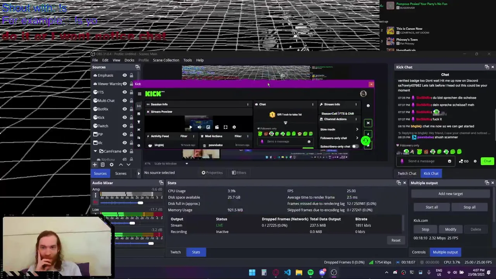Expand Slow mode settings
The image size is (496, 279).
(x=357, y=129)
